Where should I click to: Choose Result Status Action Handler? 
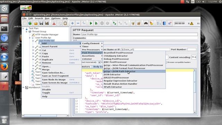click(134, 84)
